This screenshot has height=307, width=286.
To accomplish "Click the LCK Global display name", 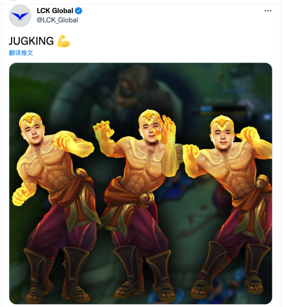I will click(55, 11).
